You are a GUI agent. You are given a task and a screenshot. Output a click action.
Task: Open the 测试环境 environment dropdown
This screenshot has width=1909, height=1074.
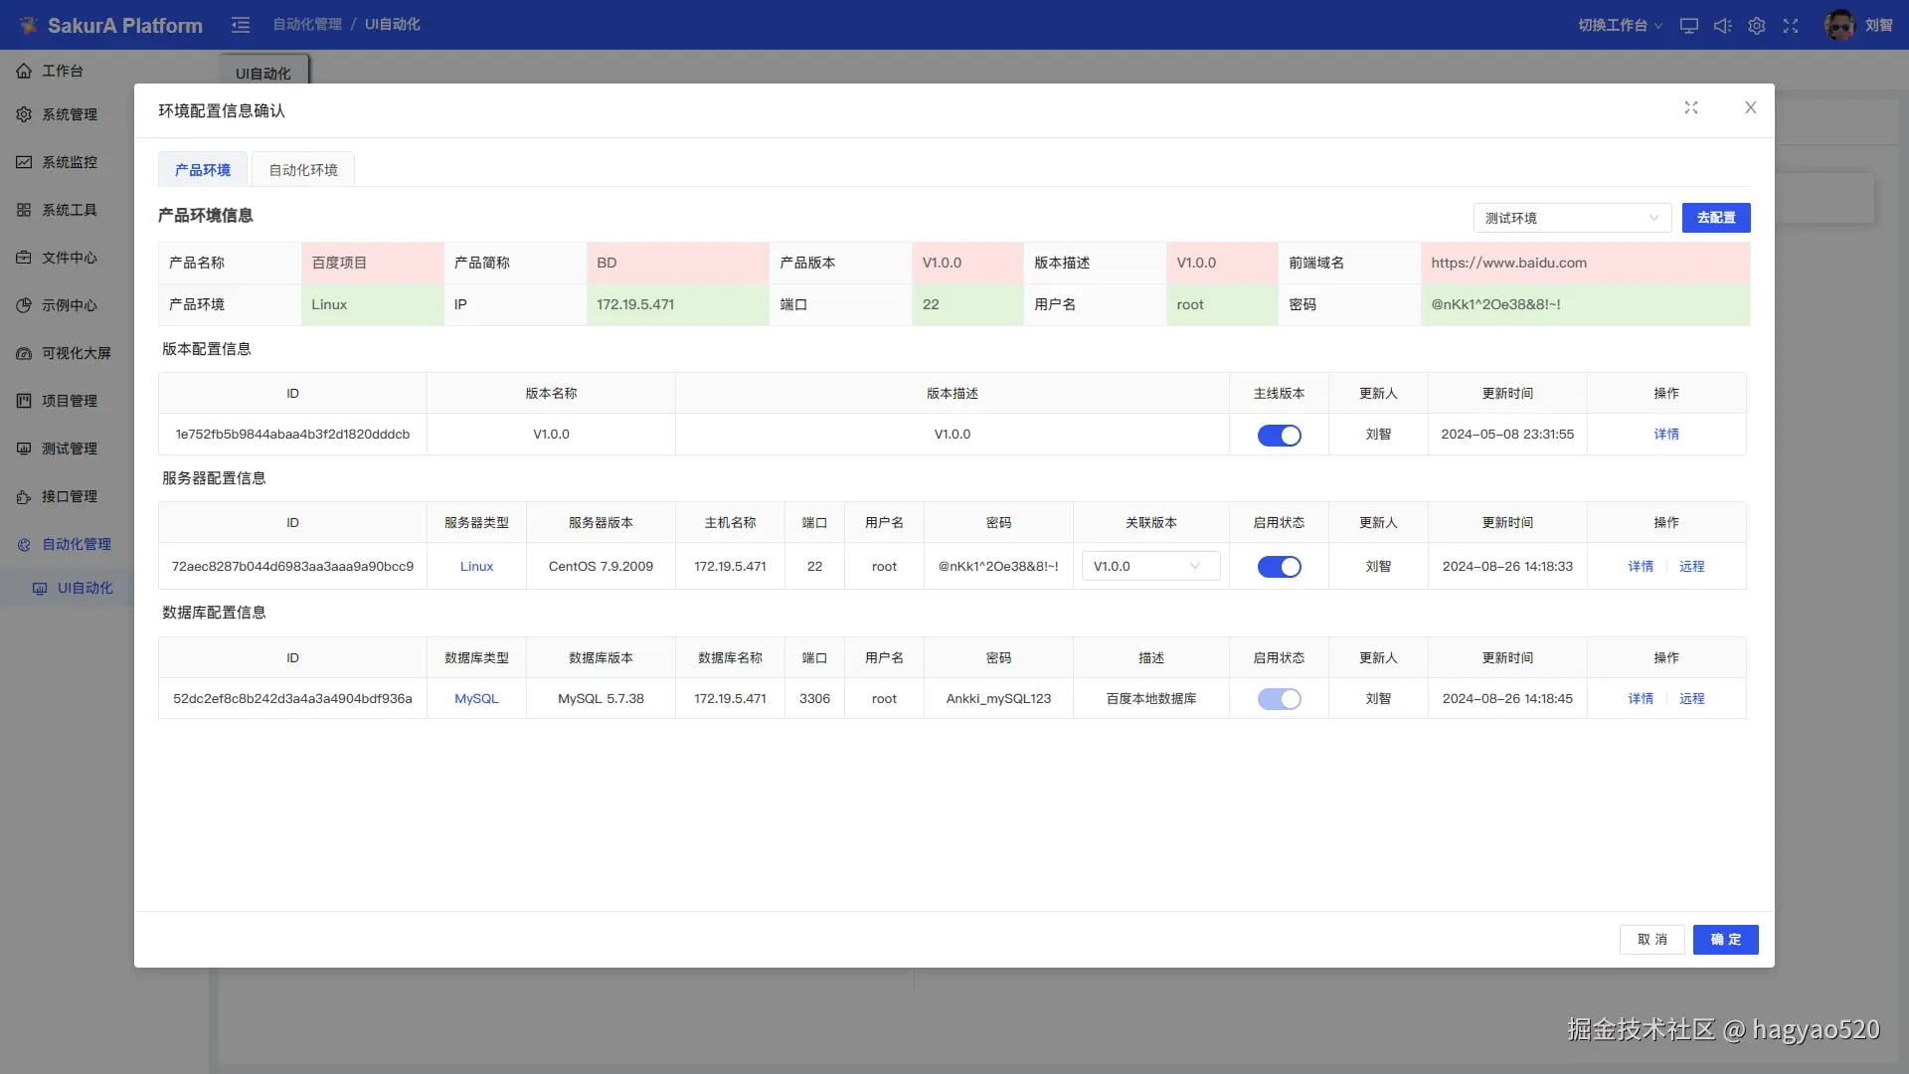pyautogui.click(x=1571, y=218)
